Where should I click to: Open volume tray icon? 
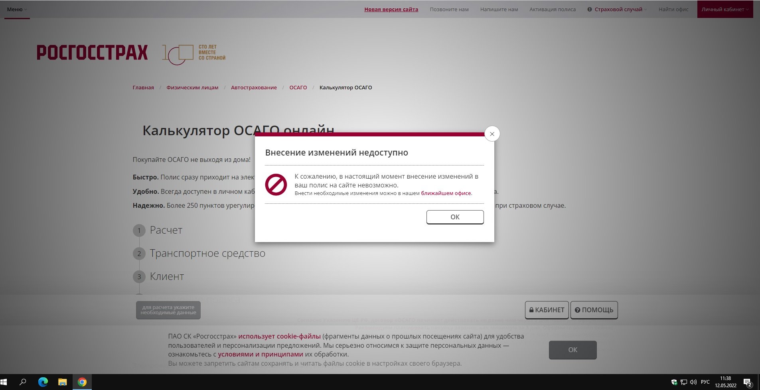tap(693, 382)
